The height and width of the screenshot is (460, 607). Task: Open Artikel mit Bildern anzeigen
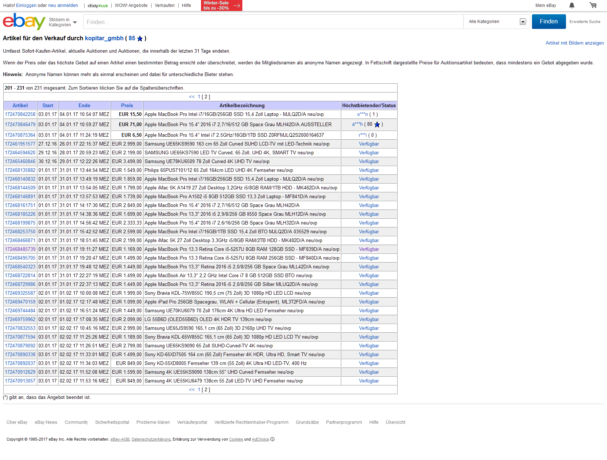[x=574, y=43]
